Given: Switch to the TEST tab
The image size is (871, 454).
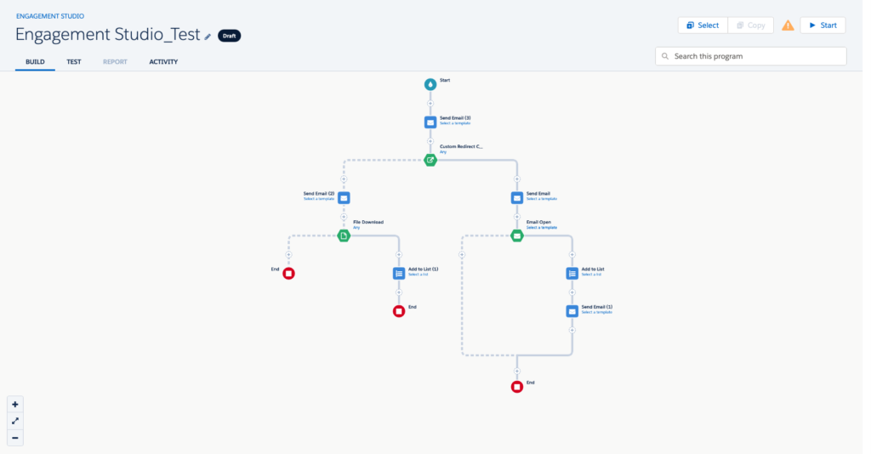Looking at the screenshot, I should [x=74, y=62].
